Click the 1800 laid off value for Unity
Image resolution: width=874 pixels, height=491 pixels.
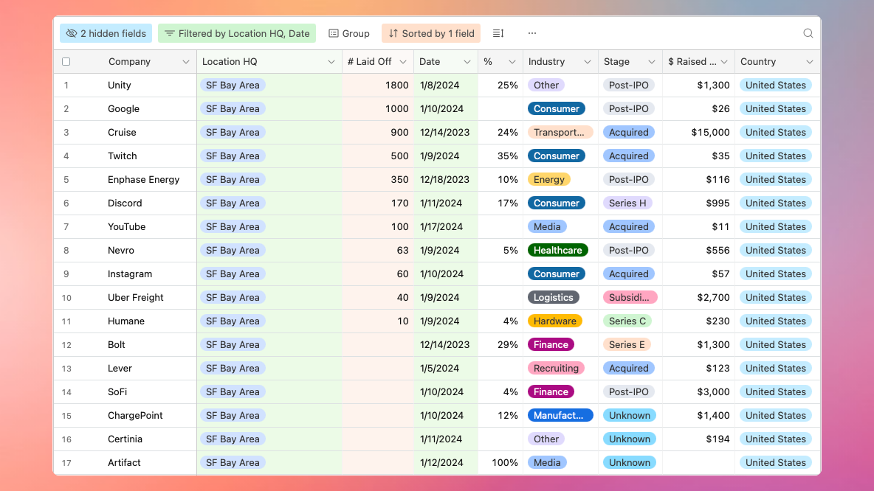(x=397, y=86)
